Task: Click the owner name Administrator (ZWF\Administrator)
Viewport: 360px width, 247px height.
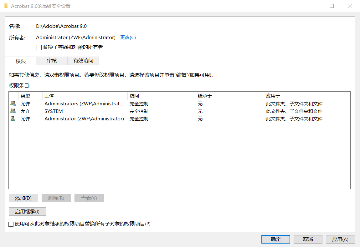Action: (x=76, y=38)
